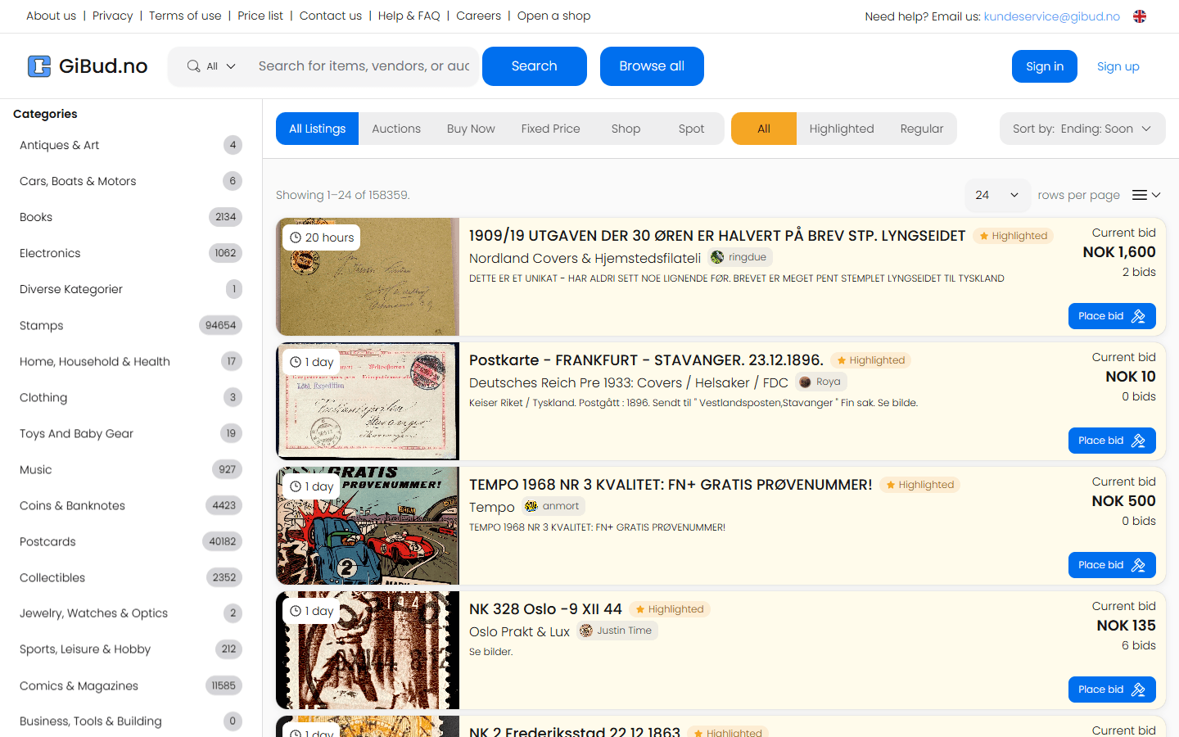
Task: Open the Electronics category
Action: tap(131, 253)
